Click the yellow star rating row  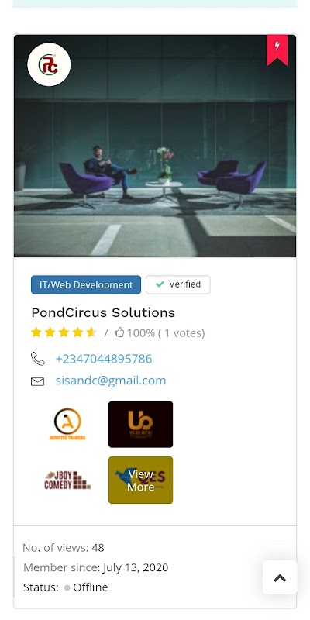click(64, 332)
